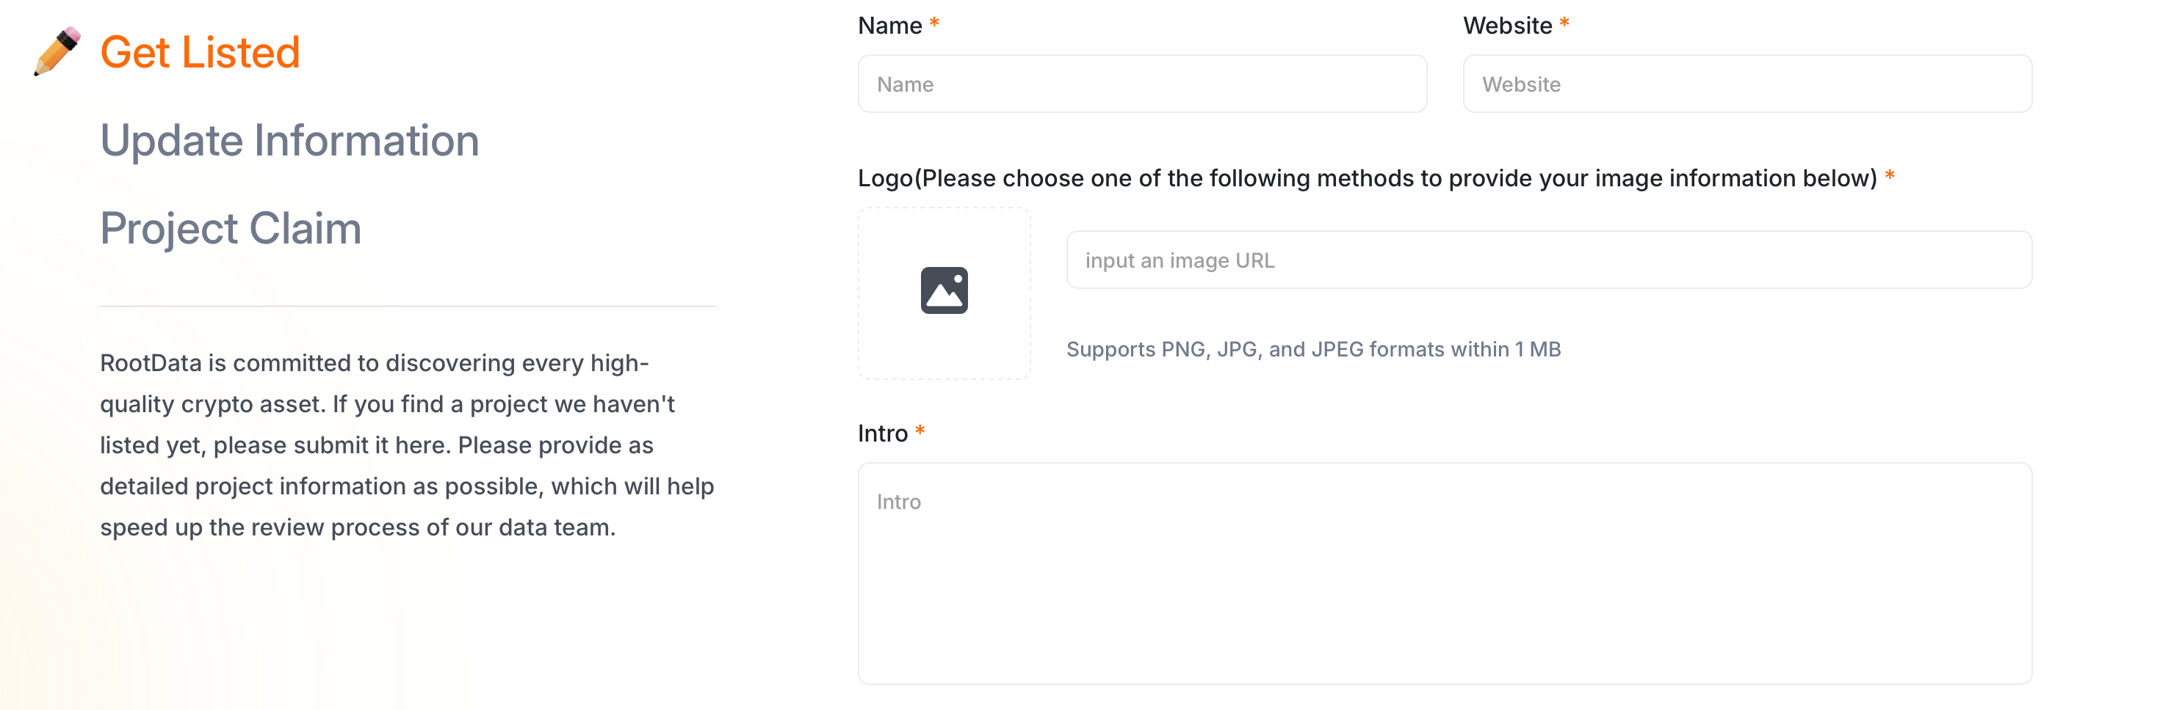Click the RootData description paragraph
Screen dimensions: 2171x710
407,445
